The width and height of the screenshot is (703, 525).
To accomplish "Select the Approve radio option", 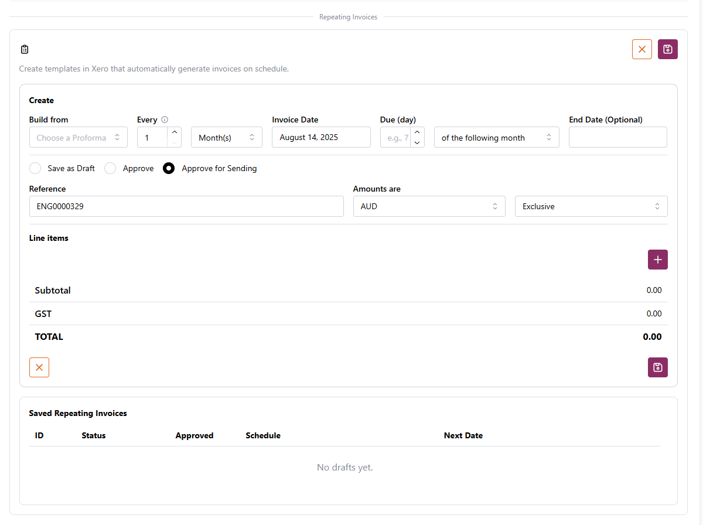I will click(110, 168).
